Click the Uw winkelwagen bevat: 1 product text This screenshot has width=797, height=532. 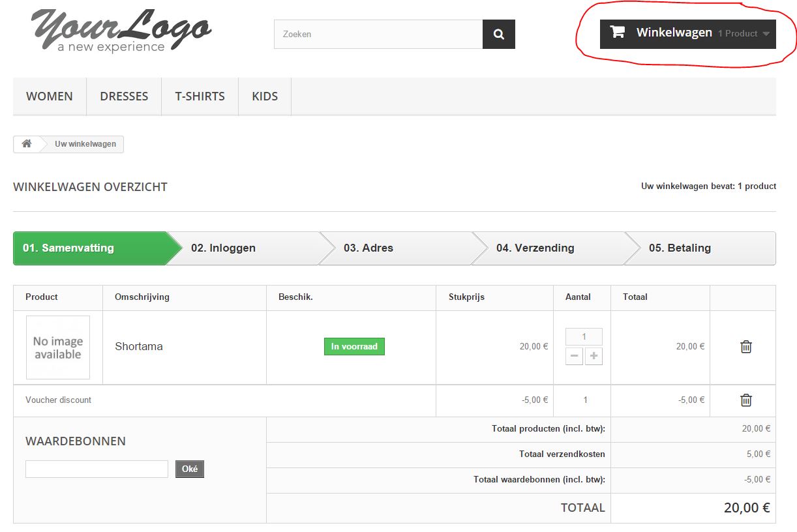pos(709,186)
